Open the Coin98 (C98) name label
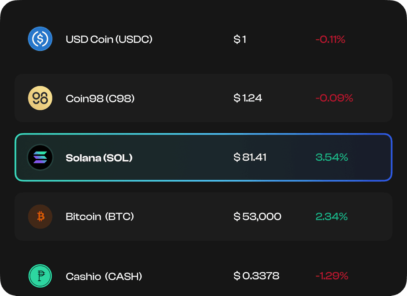This screenshot has height=296, width=407. [100, 98]
